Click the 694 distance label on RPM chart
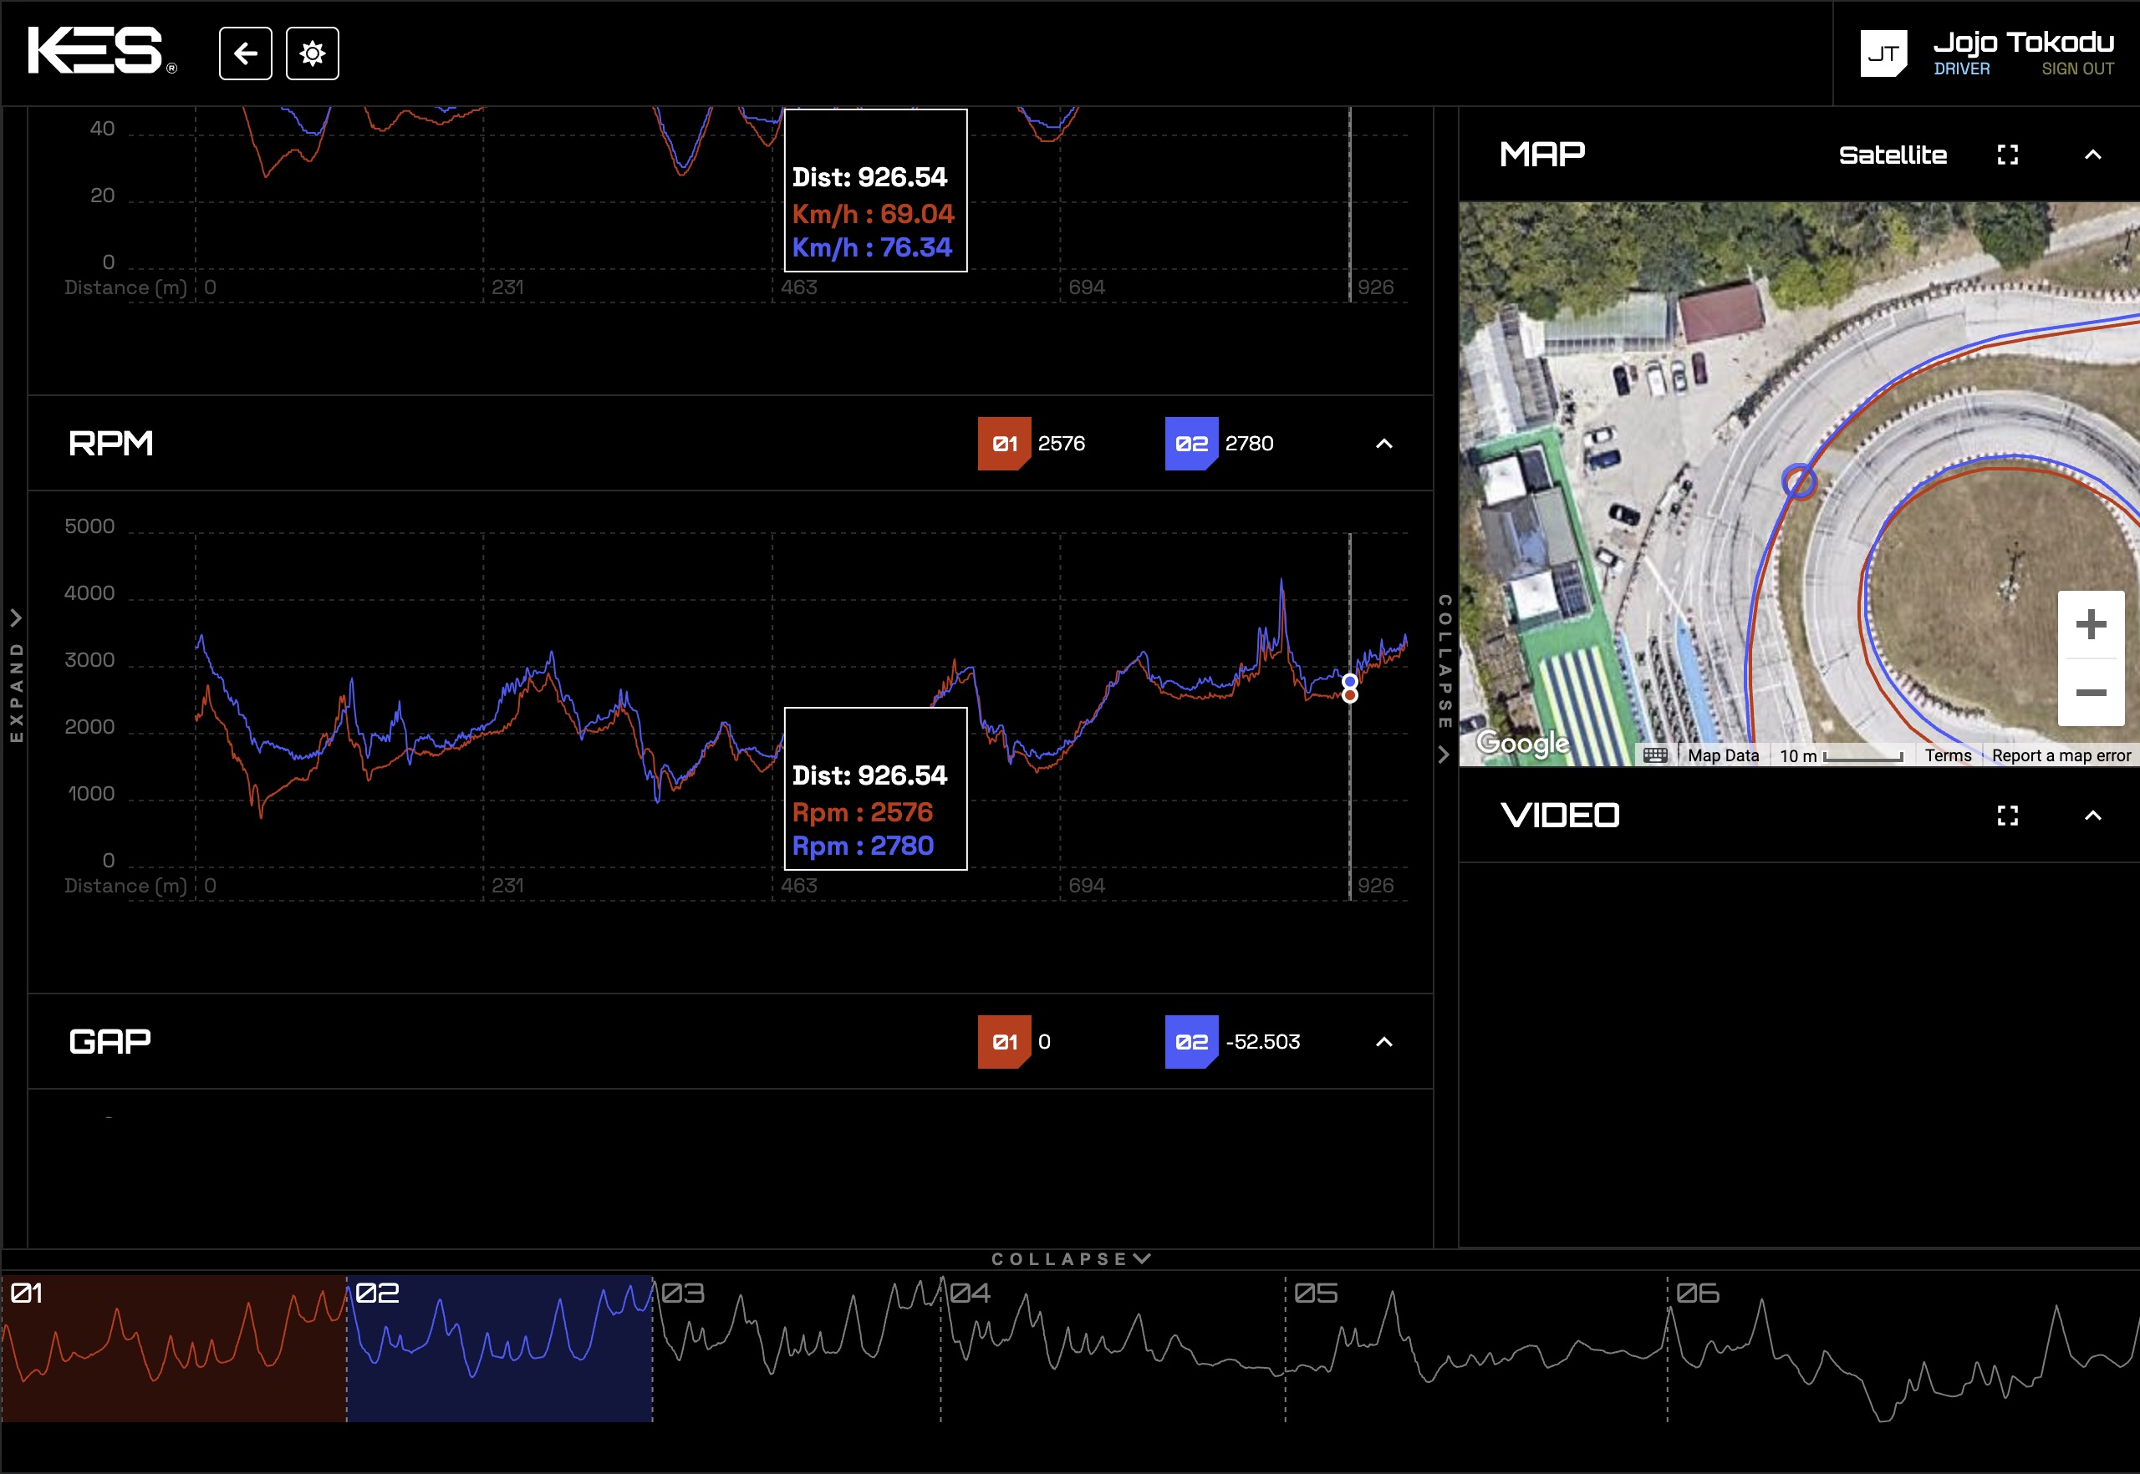This screenshot has width=2140, height=1474. tap(1086, 886)
